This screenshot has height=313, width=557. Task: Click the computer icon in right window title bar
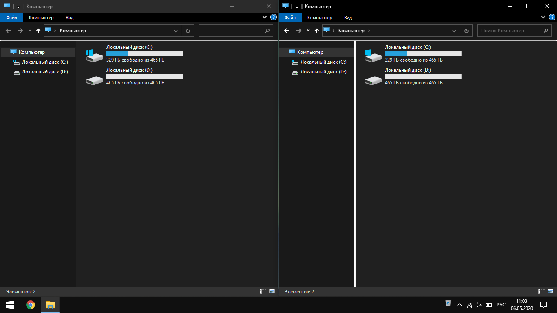click(285, 6)
